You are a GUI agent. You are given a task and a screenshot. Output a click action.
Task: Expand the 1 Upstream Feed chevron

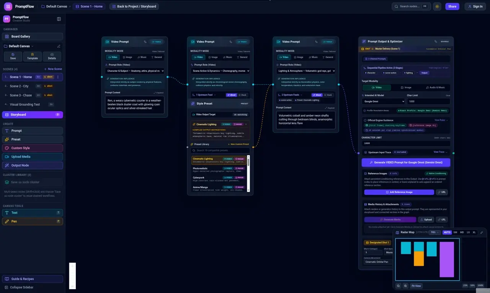pos(215,95)
